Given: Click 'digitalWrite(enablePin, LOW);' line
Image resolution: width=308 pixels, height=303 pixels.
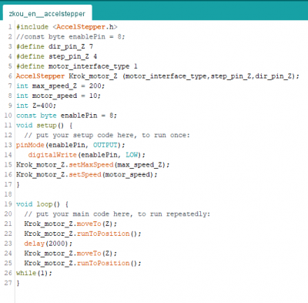Looking at the screenshot, I should [x=87, y=155].
